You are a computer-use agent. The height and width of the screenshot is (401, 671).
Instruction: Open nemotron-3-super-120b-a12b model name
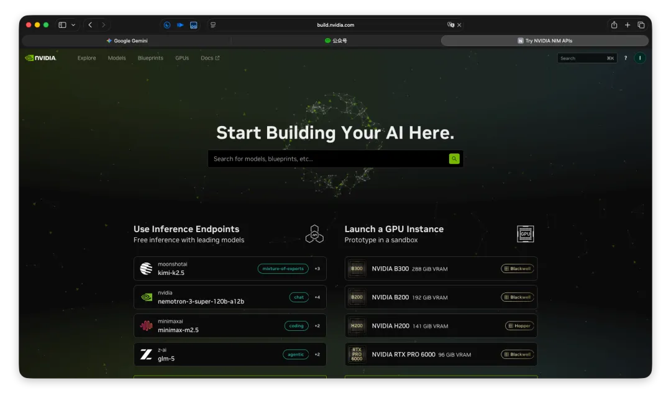pos(201,302)
